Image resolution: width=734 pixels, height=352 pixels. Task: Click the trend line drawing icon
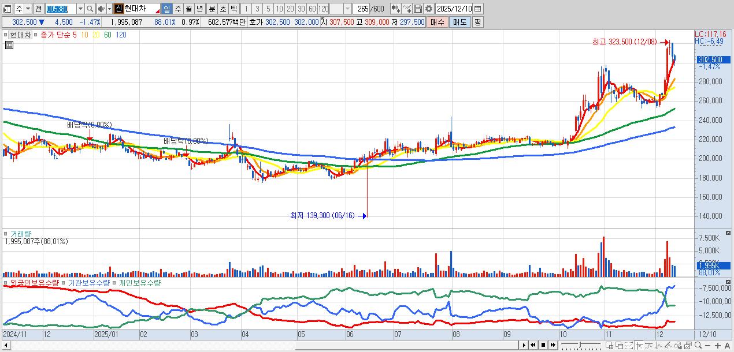[649, 345]
